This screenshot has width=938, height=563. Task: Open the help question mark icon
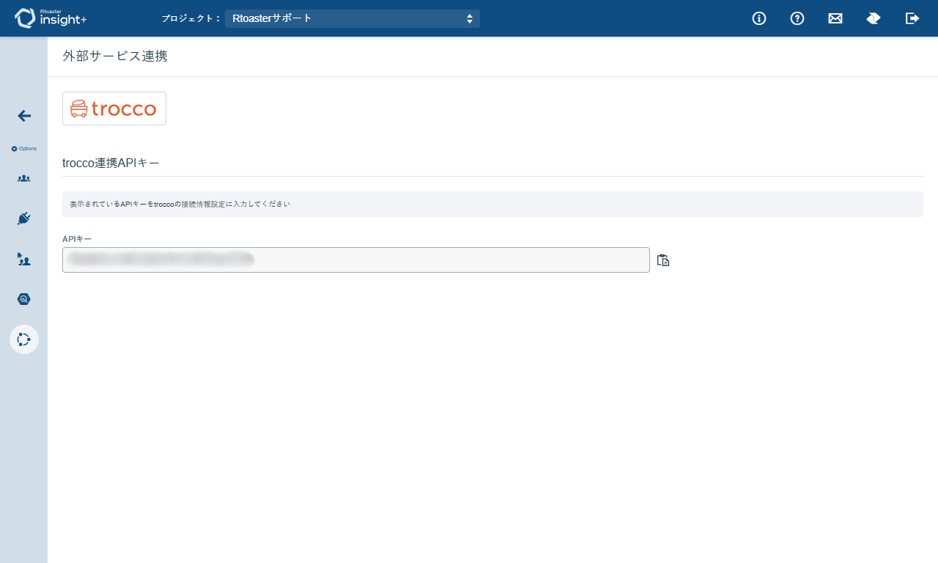coord(797,18)
